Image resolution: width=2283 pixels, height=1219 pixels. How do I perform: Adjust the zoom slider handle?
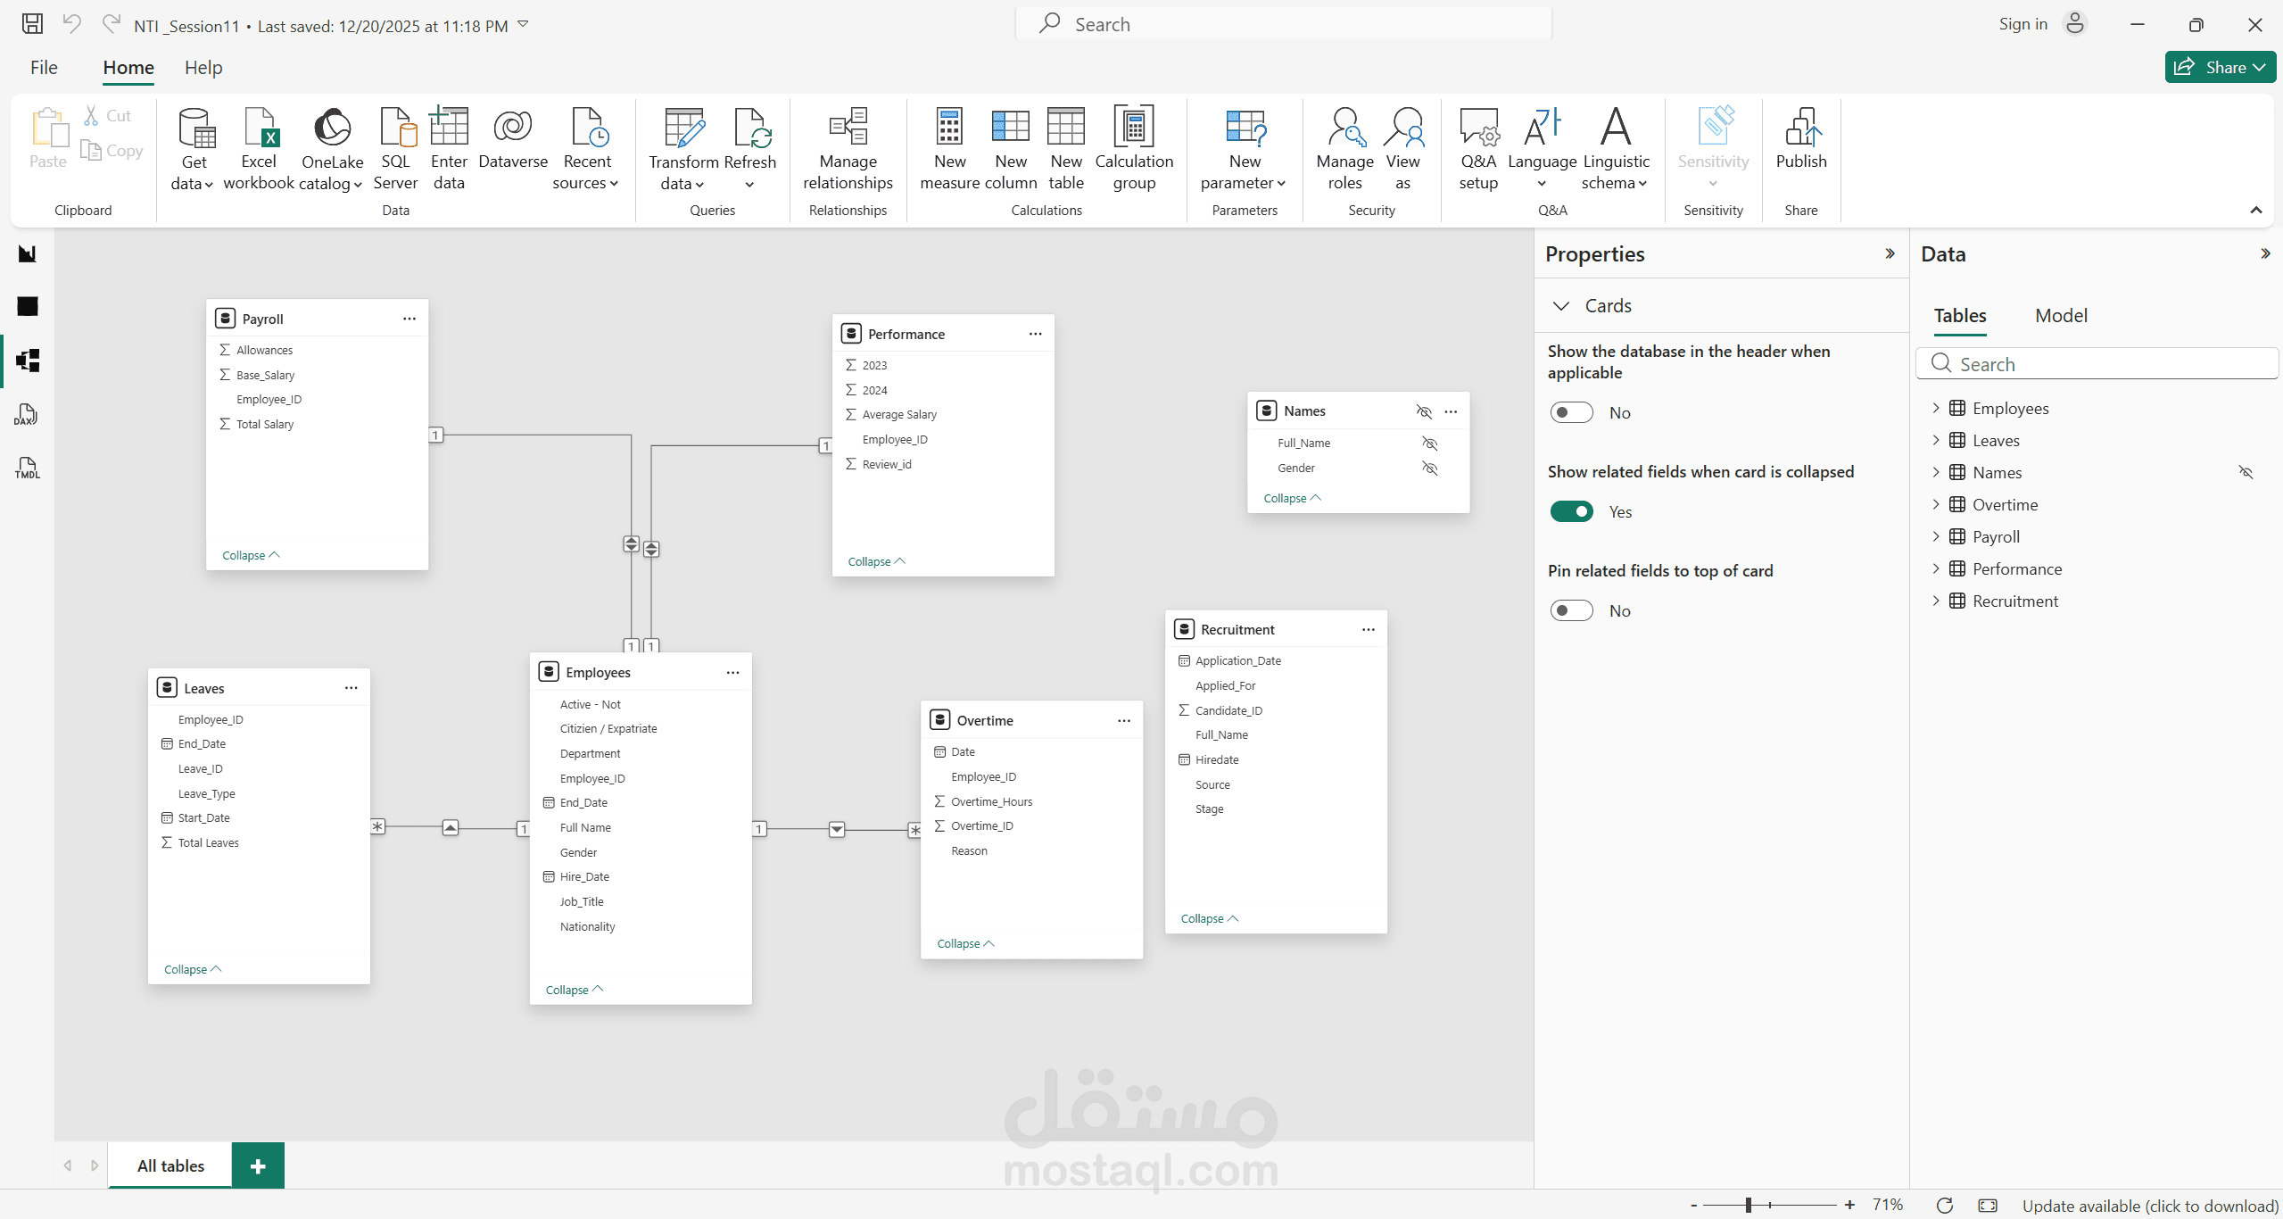click(1748, 1205)
